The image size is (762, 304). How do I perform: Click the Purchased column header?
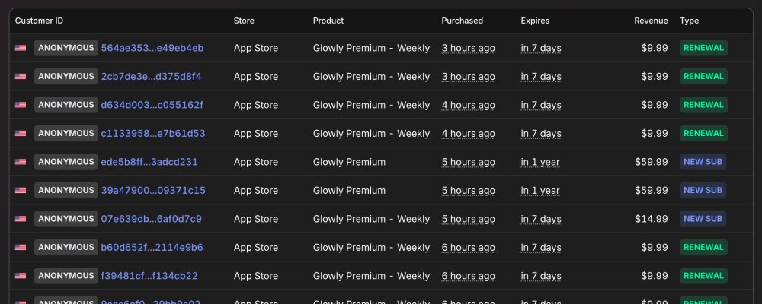coord(462,21)
